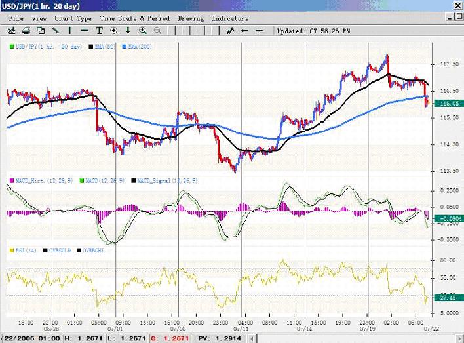The width and height of the screenshot is (464, 343).
Task: Open the Indicators menu
Action: pyautogui.click(x=230, y=18)
